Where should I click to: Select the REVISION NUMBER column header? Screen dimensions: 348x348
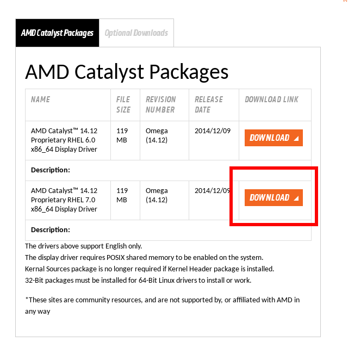point(160,104)
